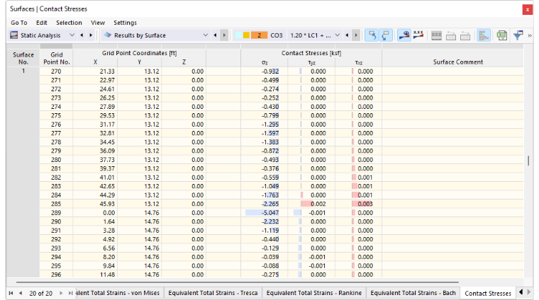
Task: Select grid point 270 row cell
Action: [56, 71]
